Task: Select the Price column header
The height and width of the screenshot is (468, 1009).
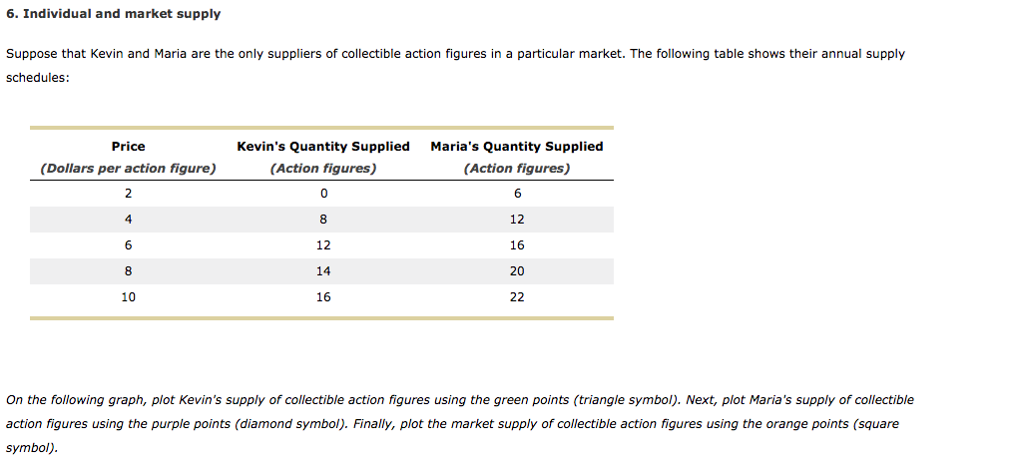Action: click(x=128, y=146)
